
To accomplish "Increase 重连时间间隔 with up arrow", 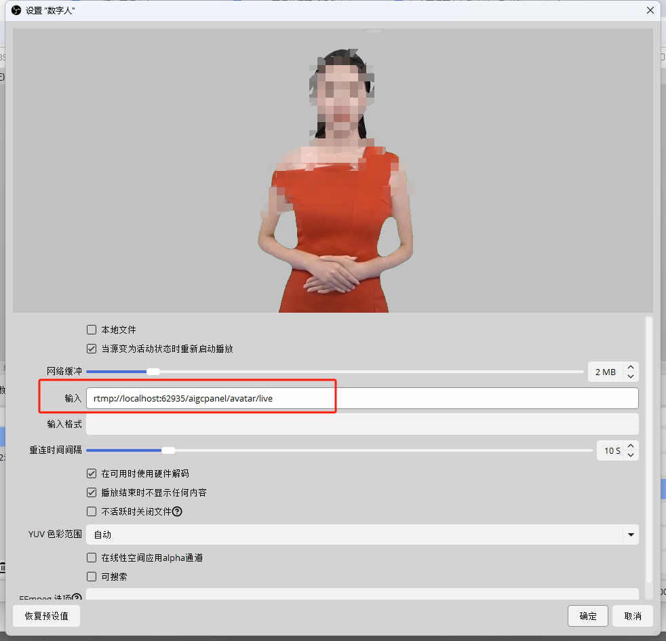I will (x=631, y=446).
